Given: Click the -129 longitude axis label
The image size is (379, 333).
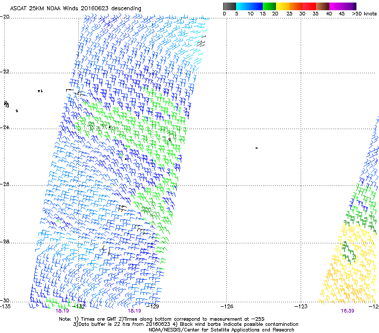Looking at the screenshot, I should point(153,306).
